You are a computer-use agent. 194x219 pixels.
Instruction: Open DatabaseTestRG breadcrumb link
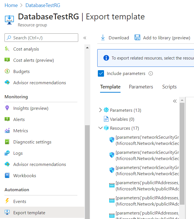click(43, 5)
